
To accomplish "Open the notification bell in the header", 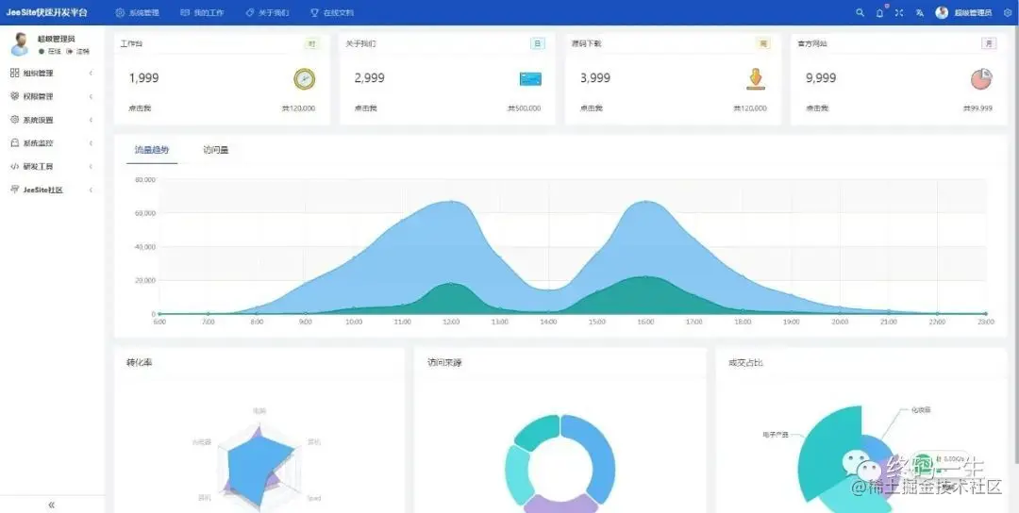I will pos(880,12).
